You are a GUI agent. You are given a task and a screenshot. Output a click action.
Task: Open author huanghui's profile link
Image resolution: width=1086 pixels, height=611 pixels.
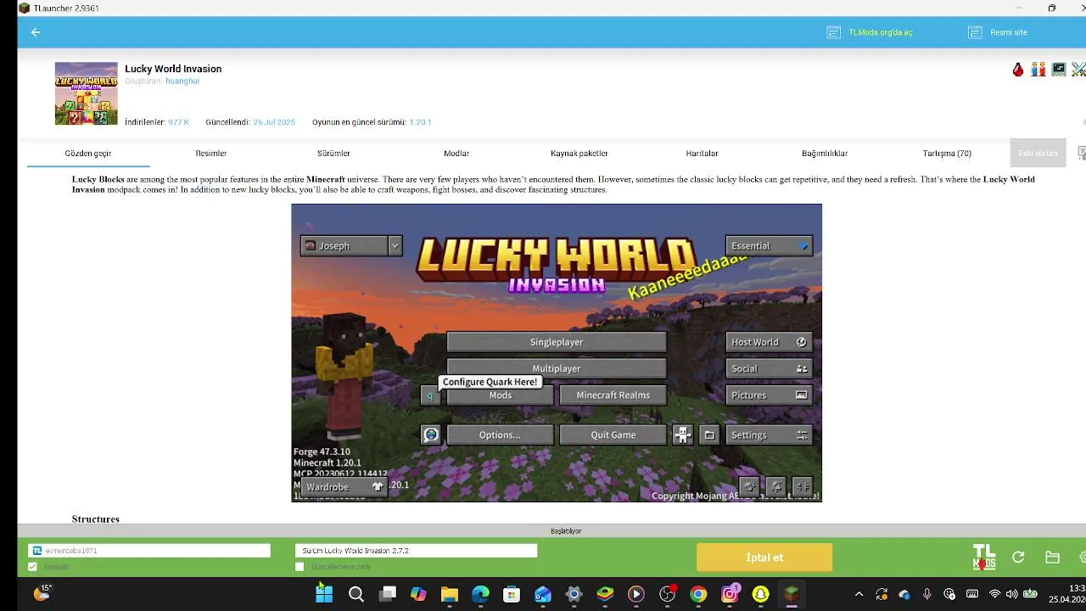(182, 81)
